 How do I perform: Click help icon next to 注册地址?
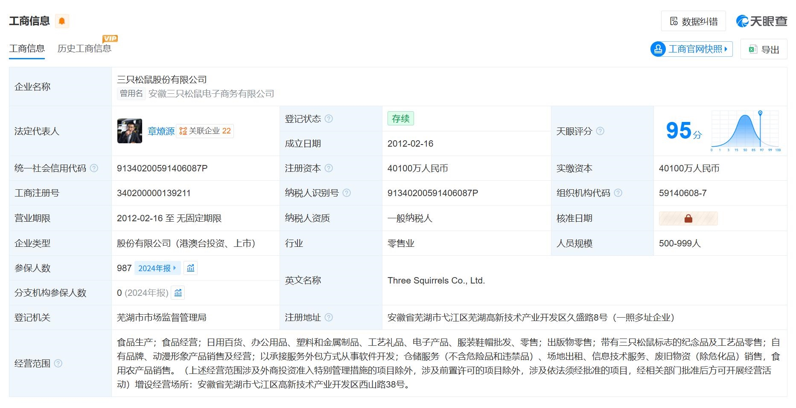329,318
